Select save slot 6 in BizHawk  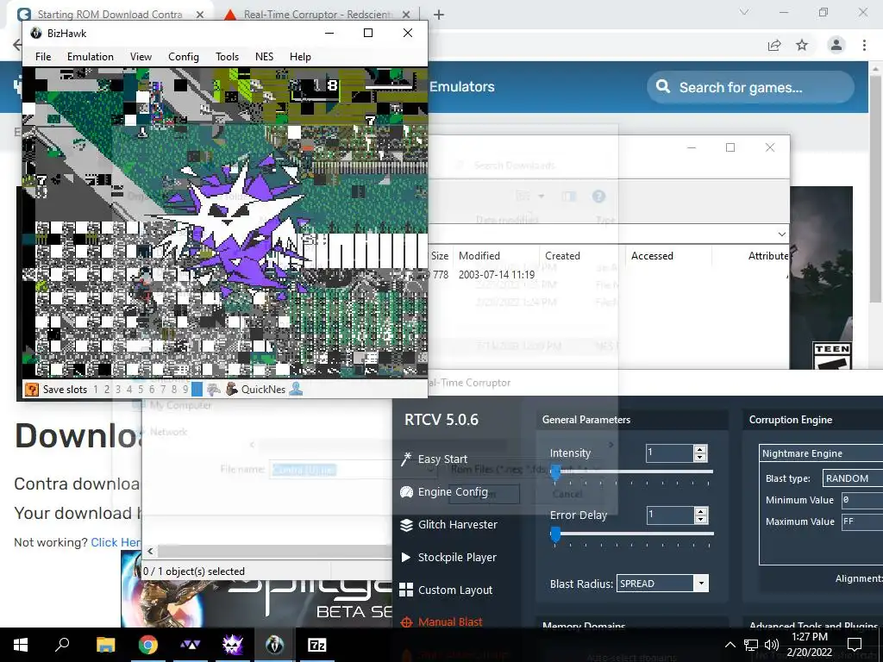[152, 389]
